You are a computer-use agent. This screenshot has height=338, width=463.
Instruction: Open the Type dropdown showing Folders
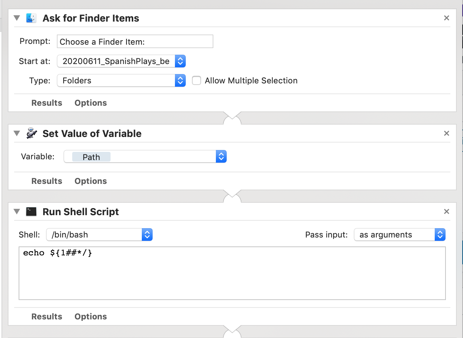coord(121,81)
